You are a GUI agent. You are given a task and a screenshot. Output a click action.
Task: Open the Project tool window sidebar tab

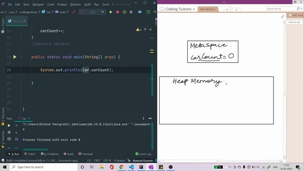tap(3, 25)
